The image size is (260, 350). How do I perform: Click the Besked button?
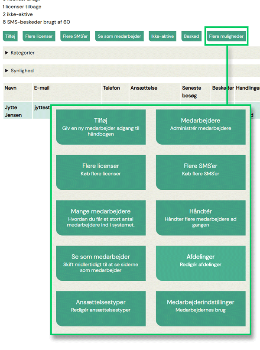pos(191,36)
